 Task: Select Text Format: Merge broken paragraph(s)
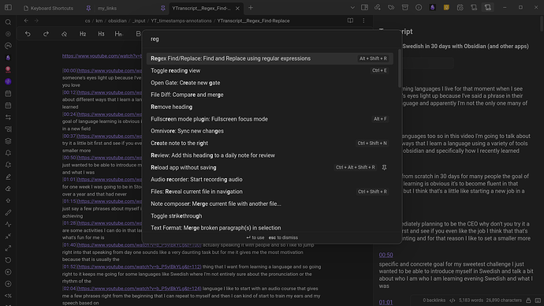coord(270,228)
